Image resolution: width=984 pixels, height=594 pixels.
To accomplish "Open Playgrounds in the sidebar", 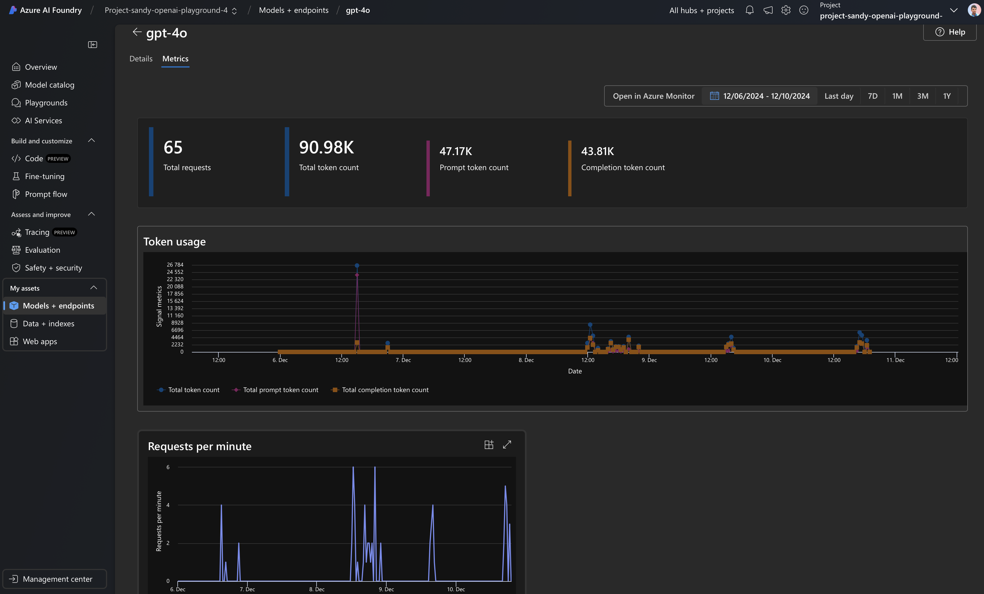I will (46, 103).
